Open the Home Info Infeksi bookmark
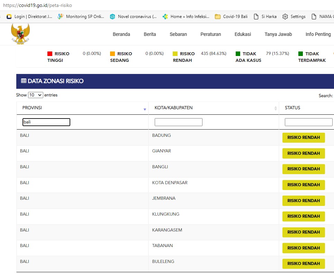The height and width of the screenshot is (274, 334). pyautogui.click(x=186, y=17)
